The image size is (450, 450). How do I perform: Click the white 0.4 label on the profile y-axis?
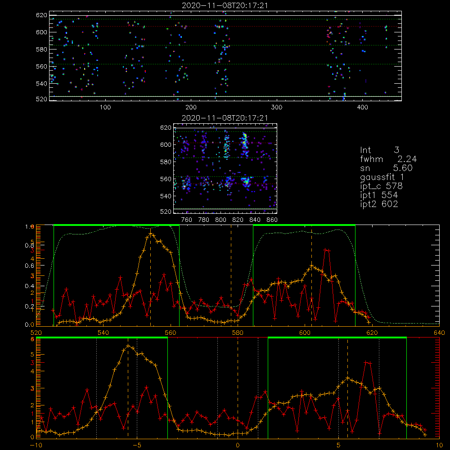coord(29,286)
